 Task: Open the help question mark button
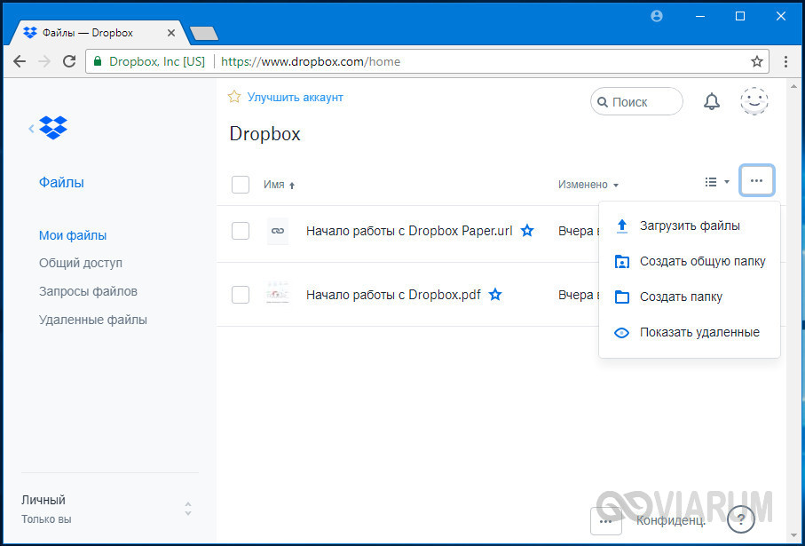(x=741, y=519)
